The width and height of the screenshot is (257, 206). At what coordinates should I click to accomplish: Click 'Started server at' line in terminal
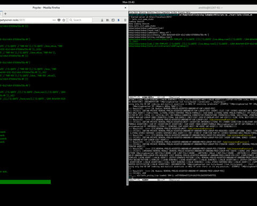(x=150, y=17)
